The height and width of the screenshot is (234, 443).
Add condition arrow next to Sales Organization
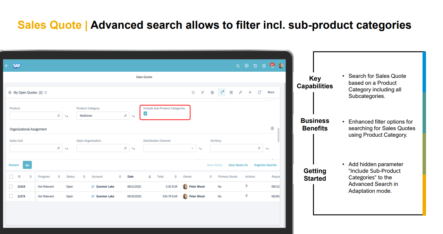click(133, 149)
